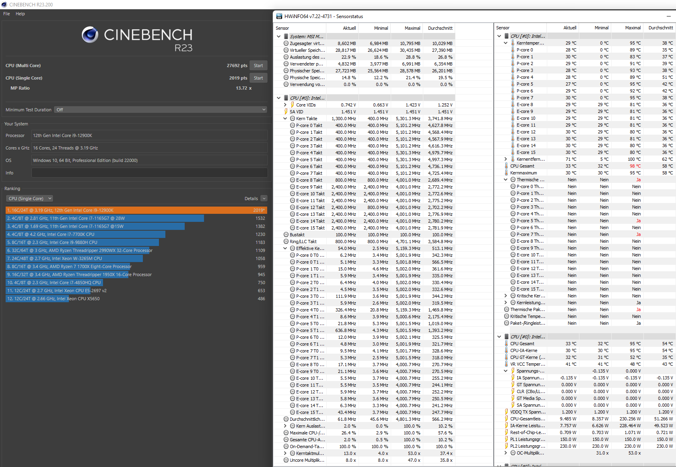Click the lightning icon of CPU-Gesamtleis...
The width and height of the screenshot is (676, 467).
click(x=507, y=419)
